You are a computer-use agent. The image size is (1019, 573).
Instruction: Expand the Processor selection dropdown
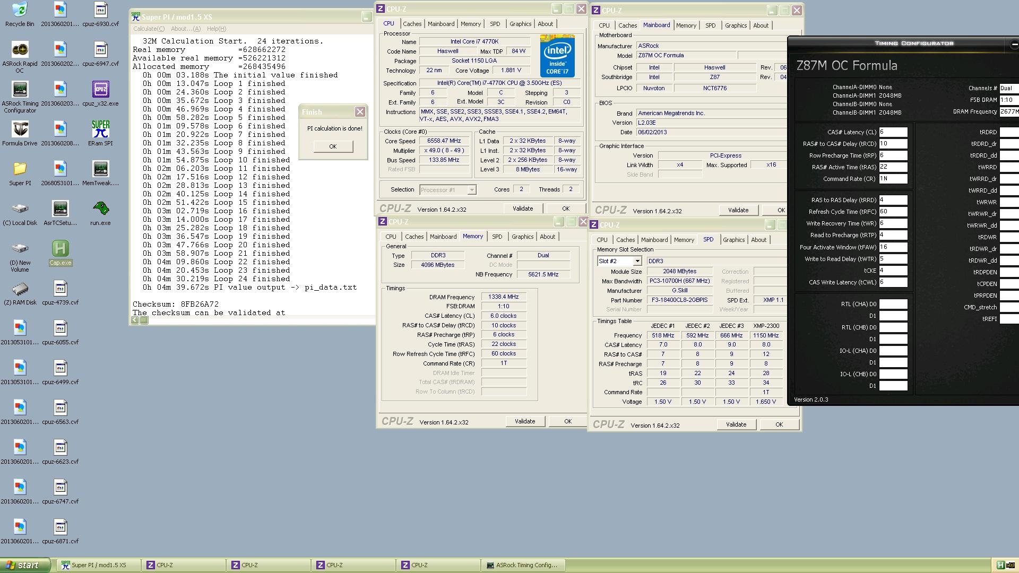pyautogui.click(x=471, y=190)
